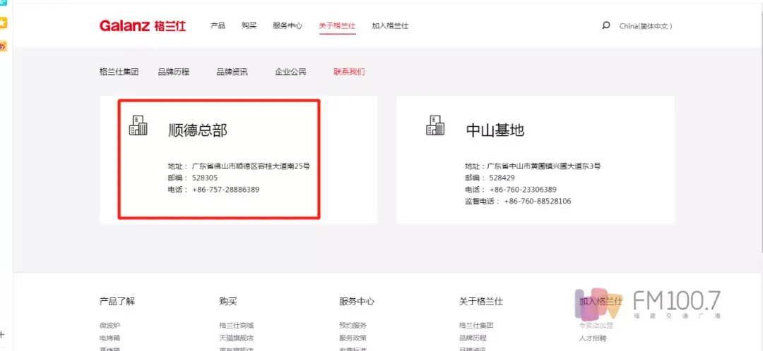Open the footer 格兰仕集团 link

[x=476, y=325]
